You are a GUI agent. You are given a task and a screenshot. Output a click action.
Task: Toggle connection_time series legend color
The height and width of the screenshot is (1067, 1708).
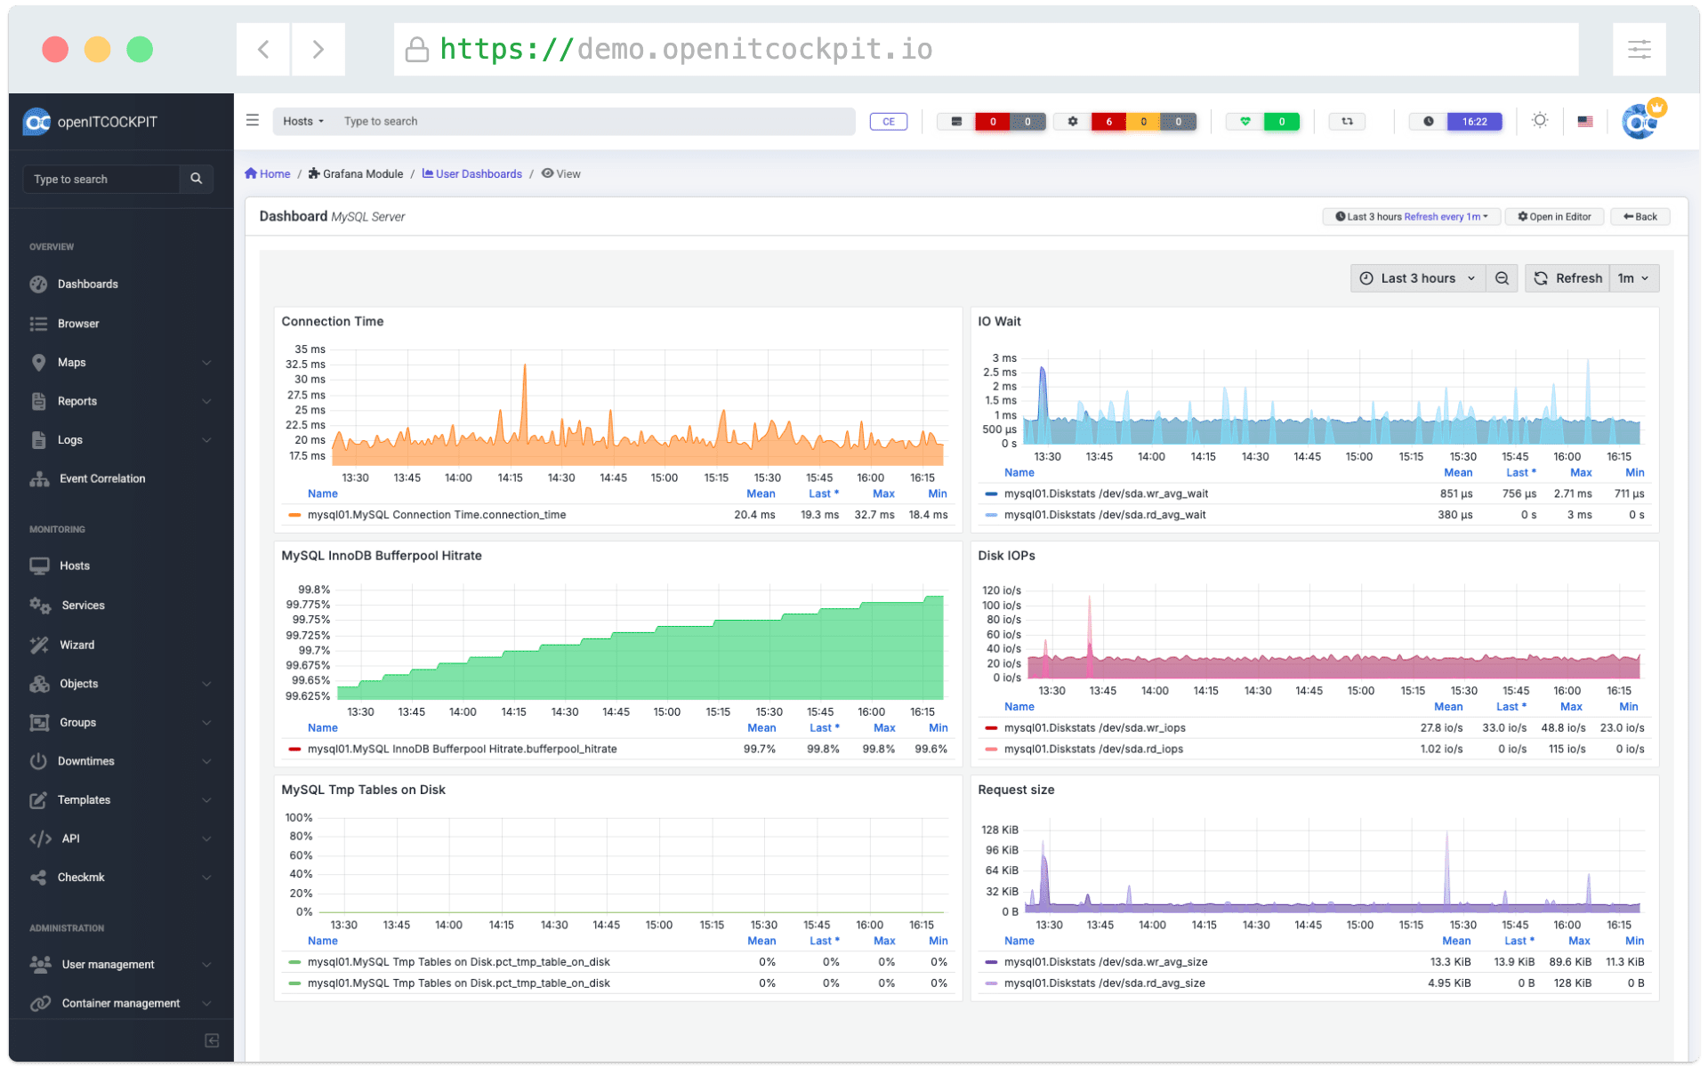click(x=294, y=515)
